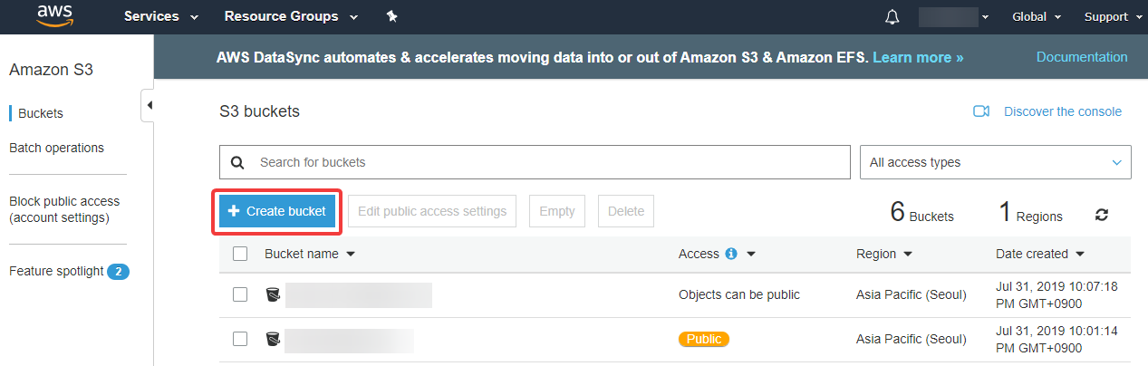Check the Public bucket row checkbox
This screenshot has height=366, width=1148.
(240, 339)
